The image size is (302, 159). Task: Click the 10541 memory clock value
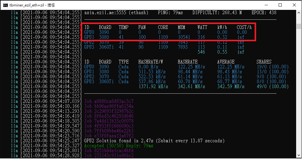coord(184,37)
